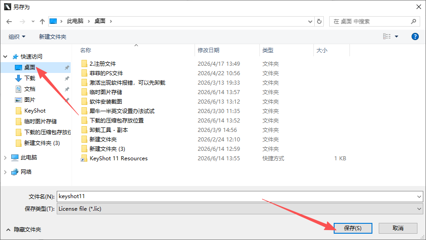Open the 文件名 dropdown arrow
Viewport: 426px width, 240px height.
[x=419, y=196]
